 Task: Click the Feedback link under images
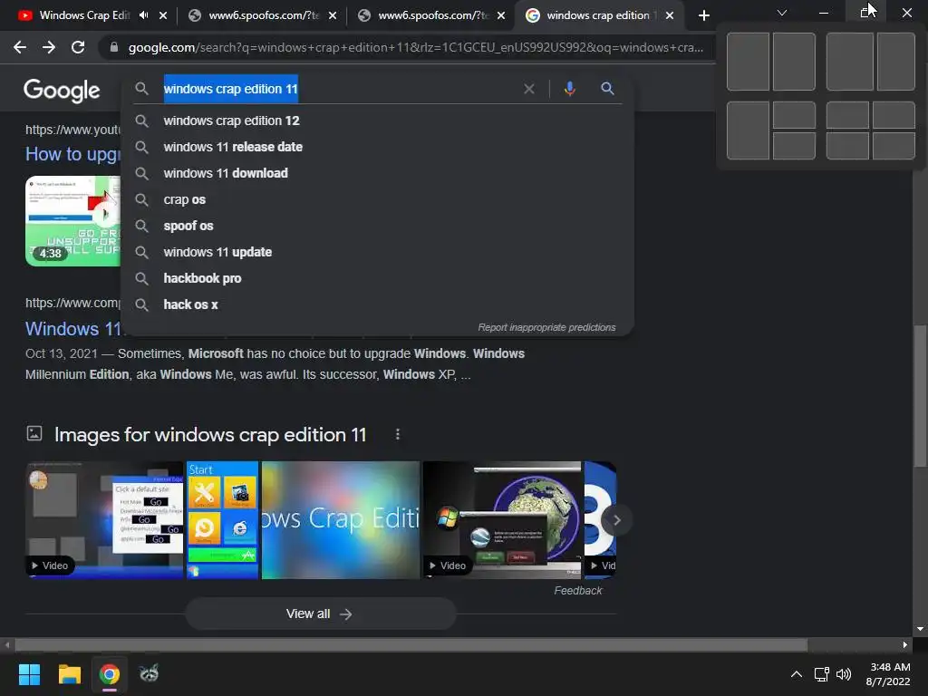[x=577, y=591]
